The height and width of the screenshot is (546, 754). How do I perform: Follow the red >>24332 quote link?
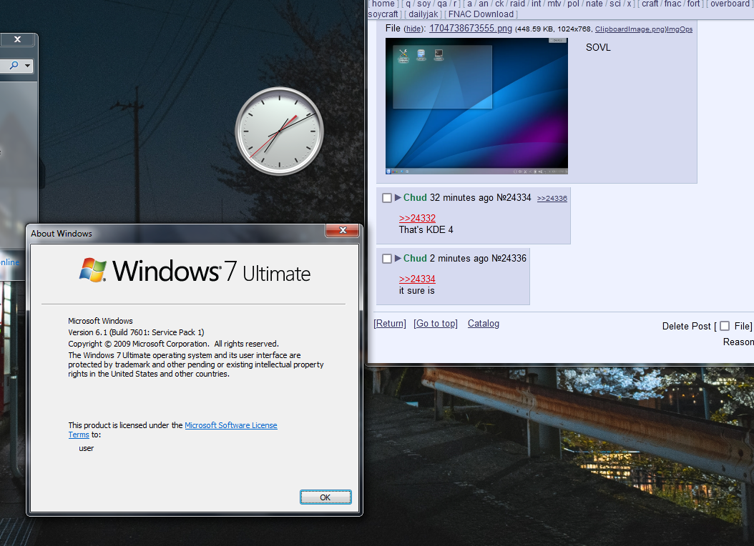coord(417,218)
